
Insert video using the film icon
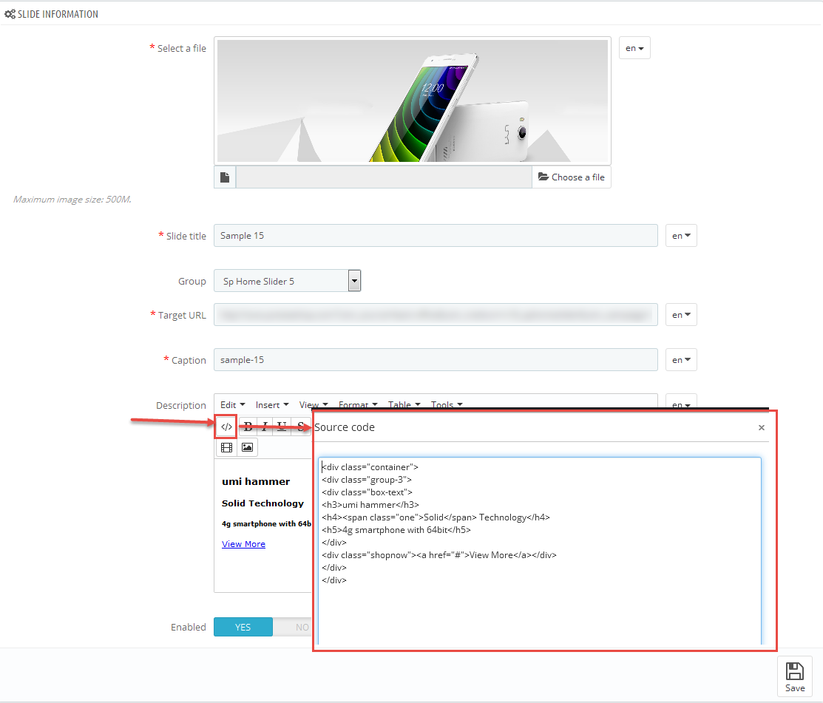[227, 447]
